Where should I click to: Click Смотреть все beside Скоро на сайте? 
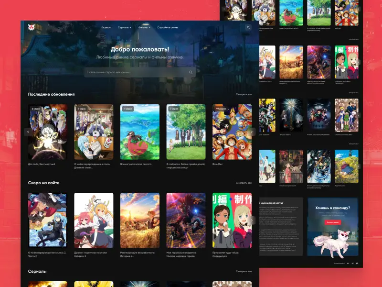(x=244, y=183)
